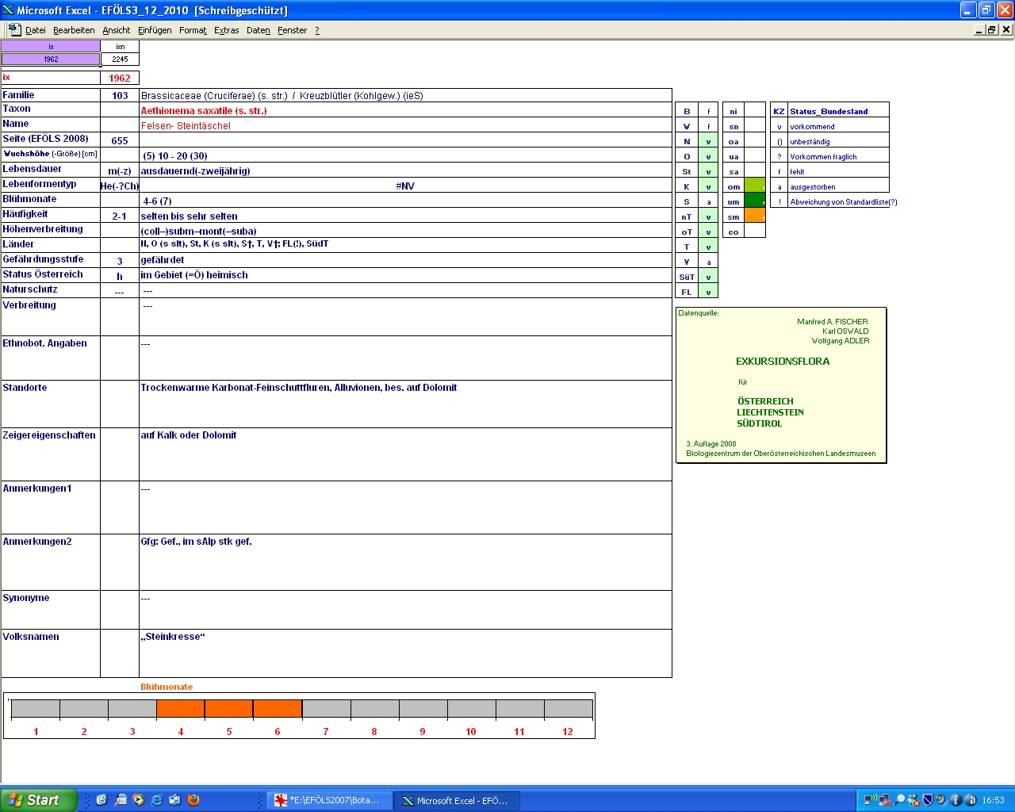1015x812 pixels.
Task: Click the second Quick Launch icon
Action: pos(120,800)
